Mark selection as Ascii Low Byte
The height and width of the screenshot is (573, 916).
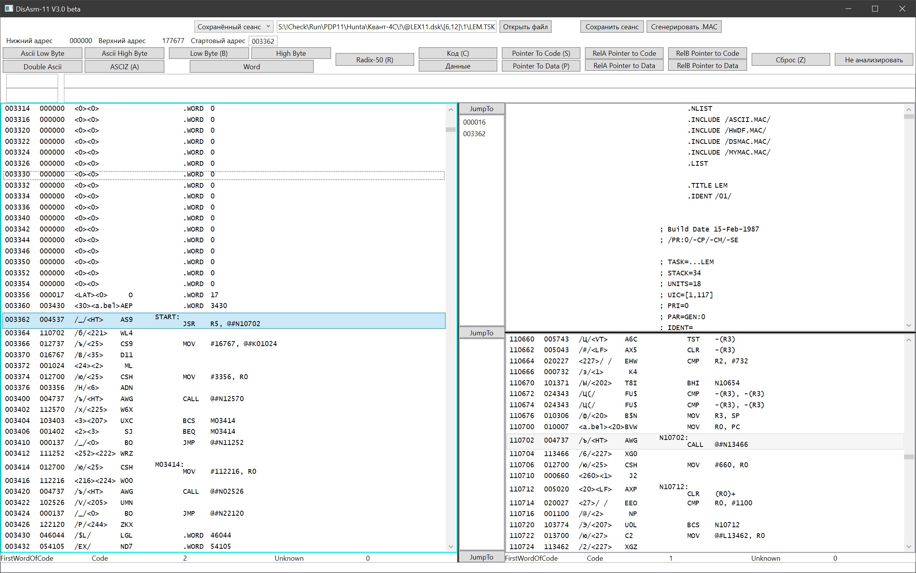pos(42,53)
